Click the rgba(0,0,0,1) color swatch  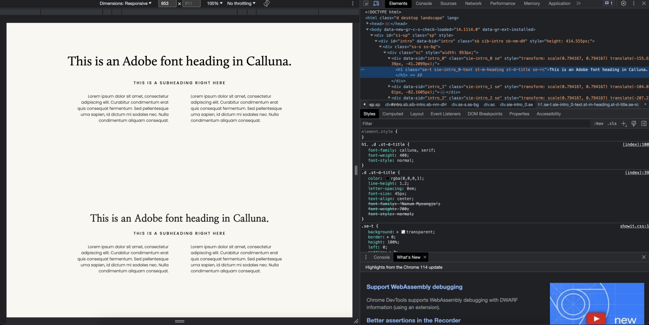[x=388, y=178]
